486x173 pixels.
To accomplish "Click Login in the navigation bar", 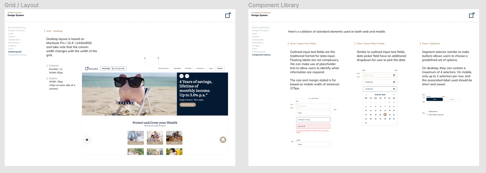I will [211, 68].
